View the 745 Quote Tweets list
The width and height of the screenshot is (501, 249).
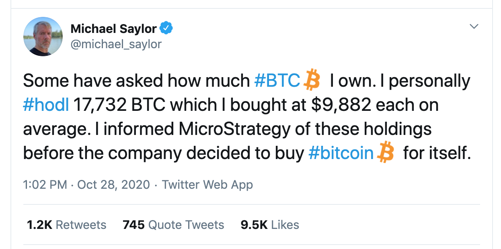[x=173, y=225]
